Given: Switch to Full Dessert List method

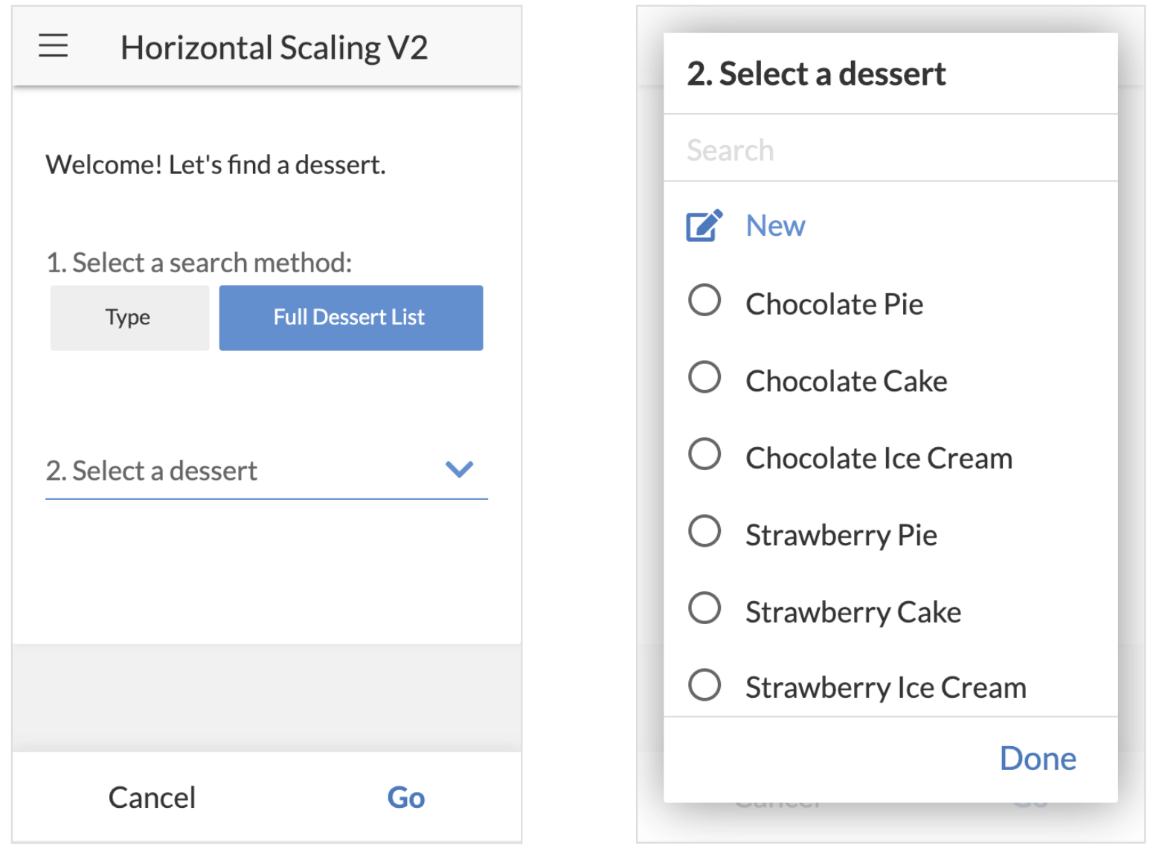Looking at the screenshot, I should pos(350,318).
